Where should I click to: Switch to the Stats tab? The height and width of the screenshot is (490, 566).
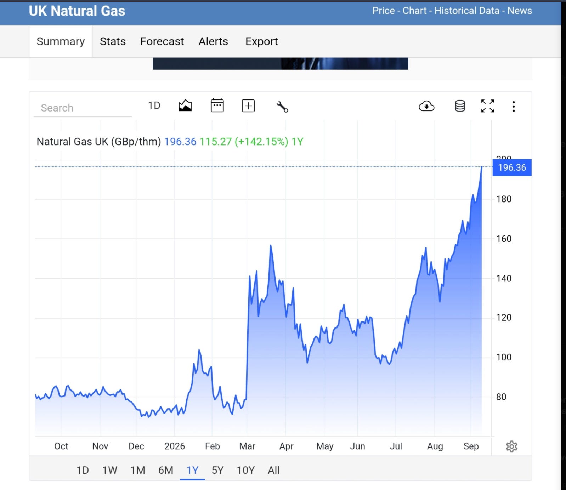(x=113, y=41)
